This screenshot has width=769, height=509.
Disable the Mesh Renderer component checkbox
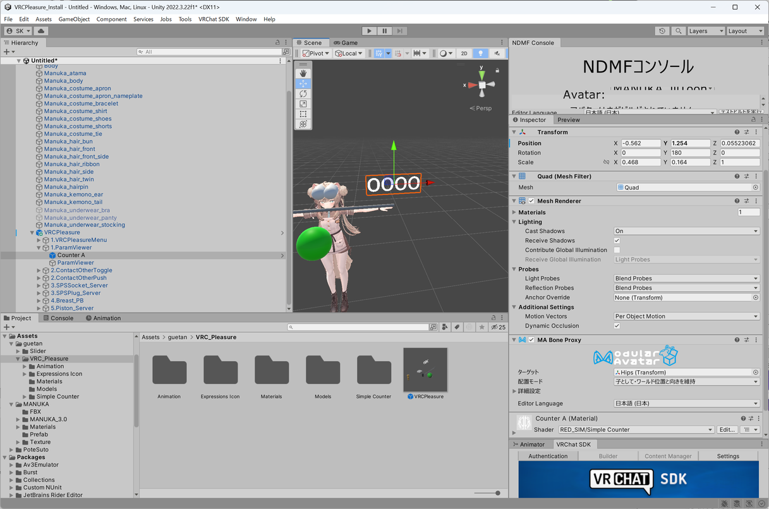531,201
